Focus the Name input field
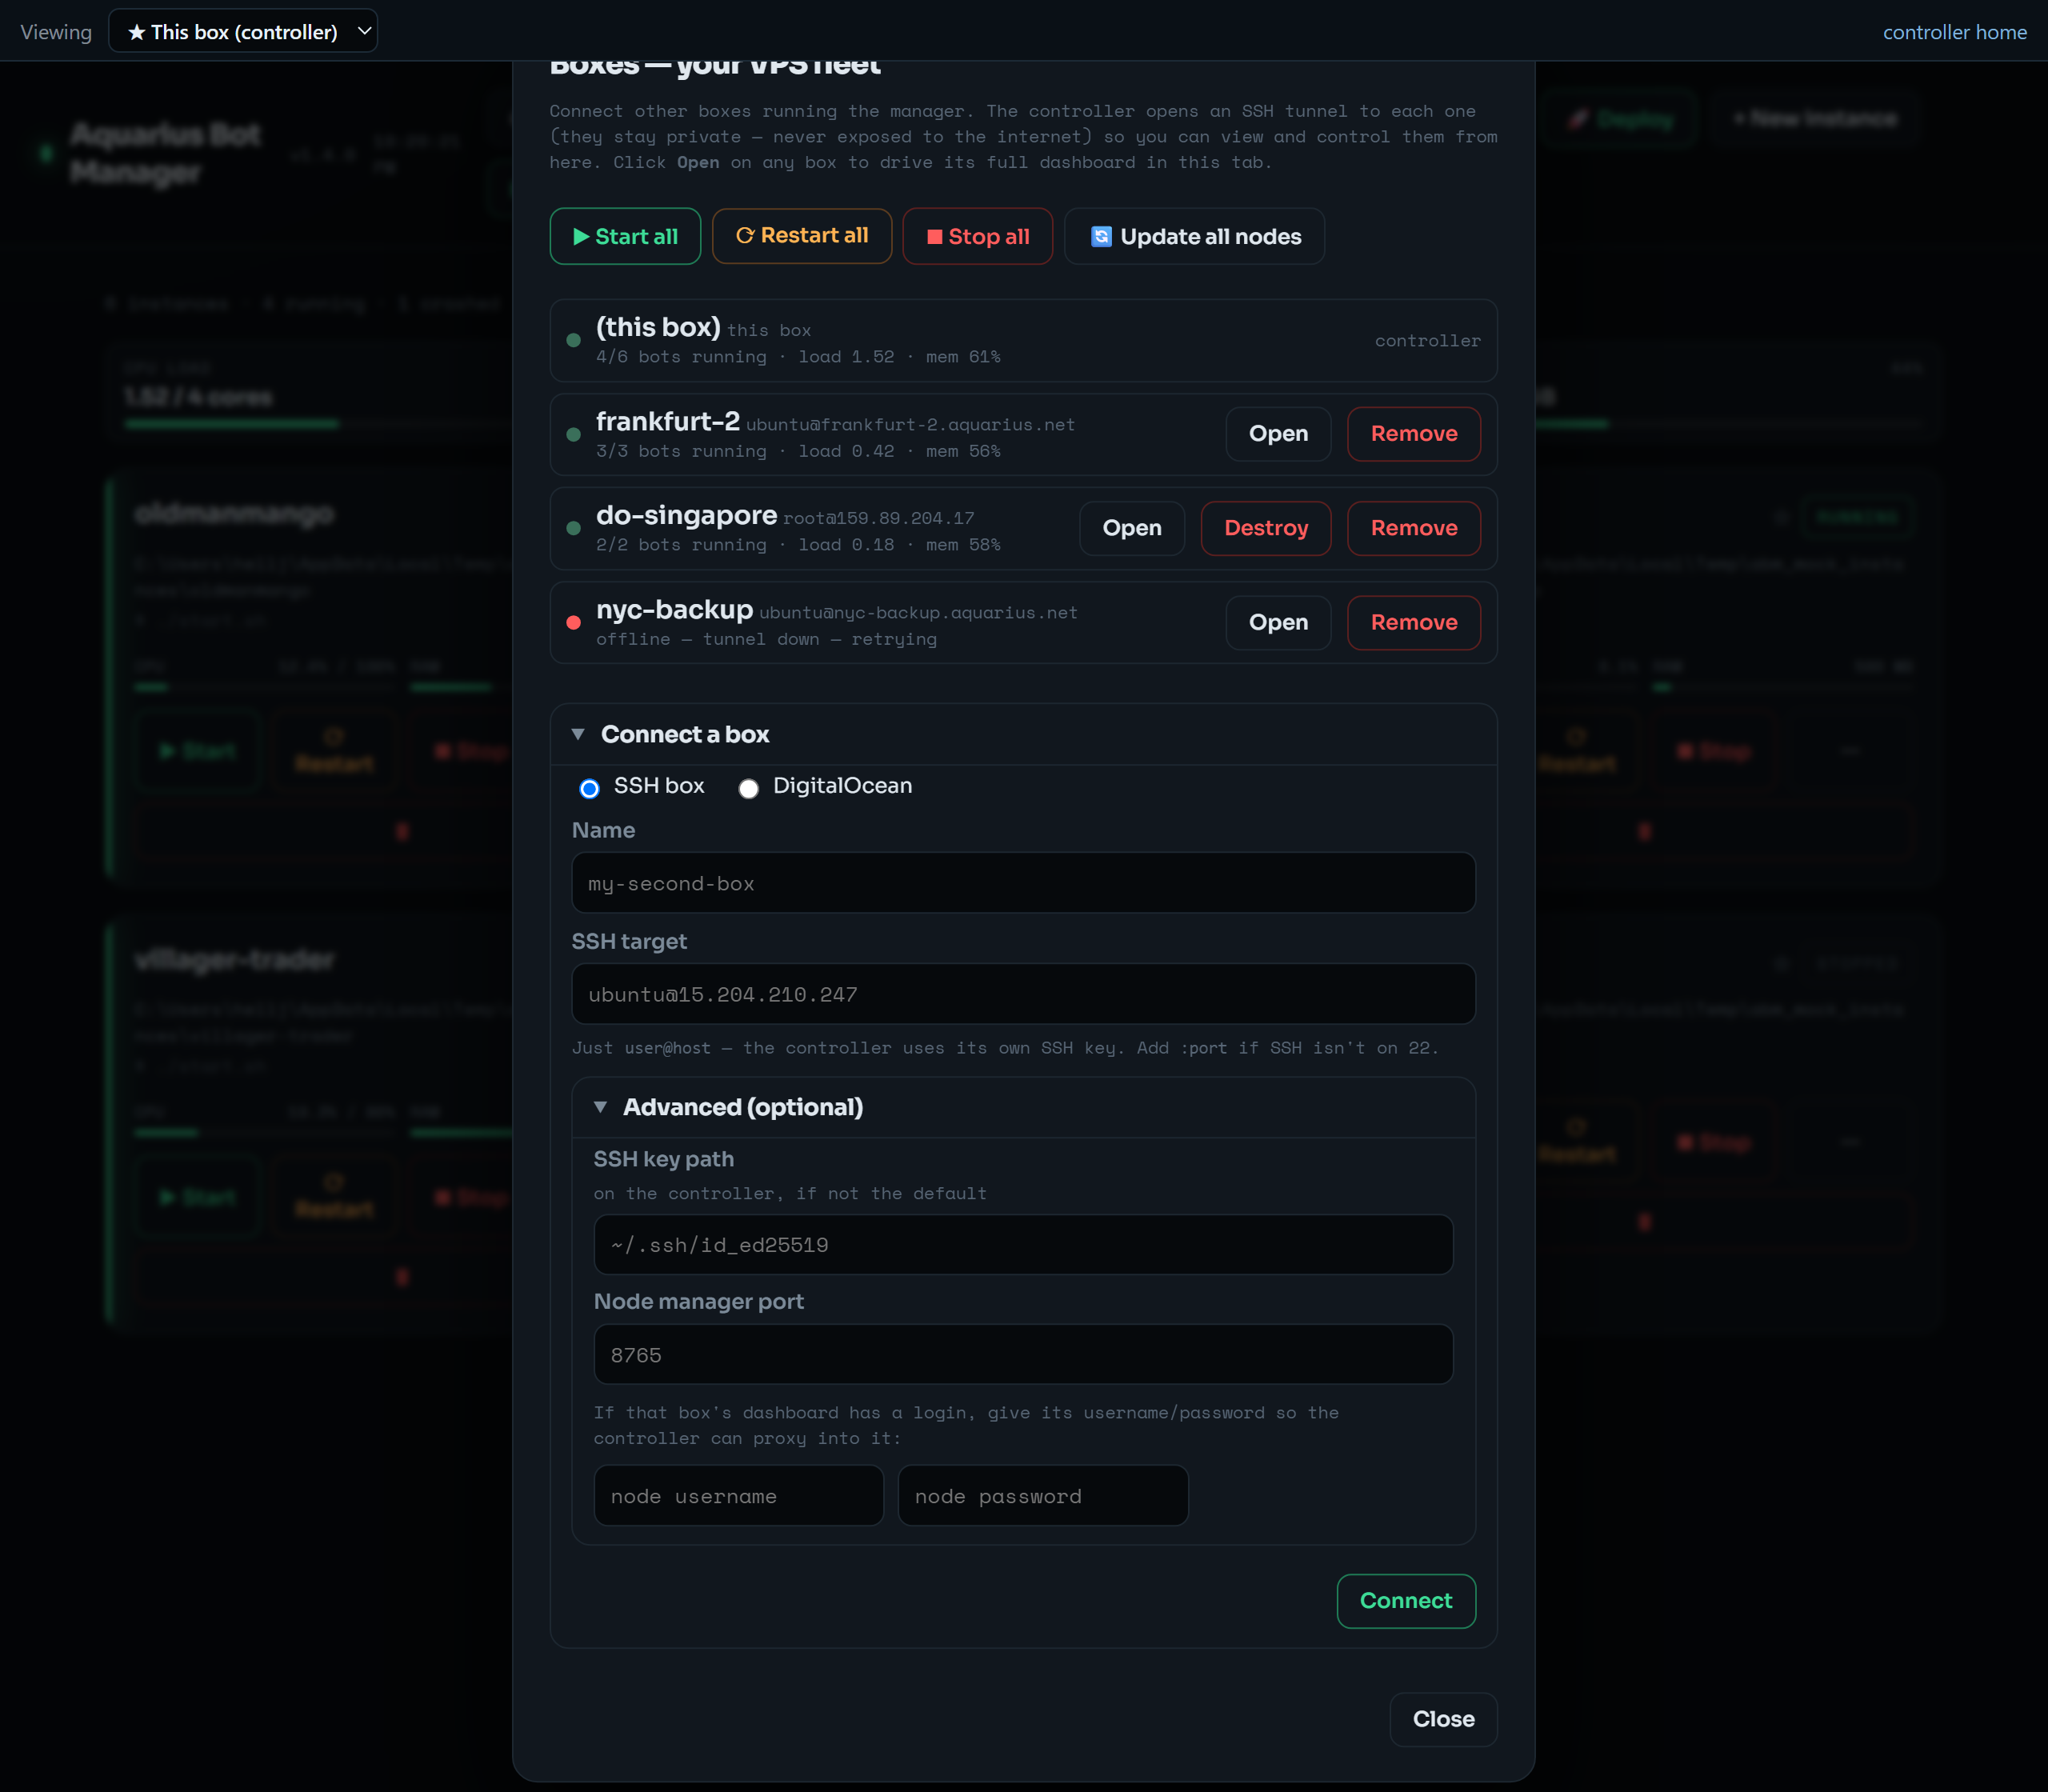This screenshot has height=1792, width=2048. click(1023, 883)
